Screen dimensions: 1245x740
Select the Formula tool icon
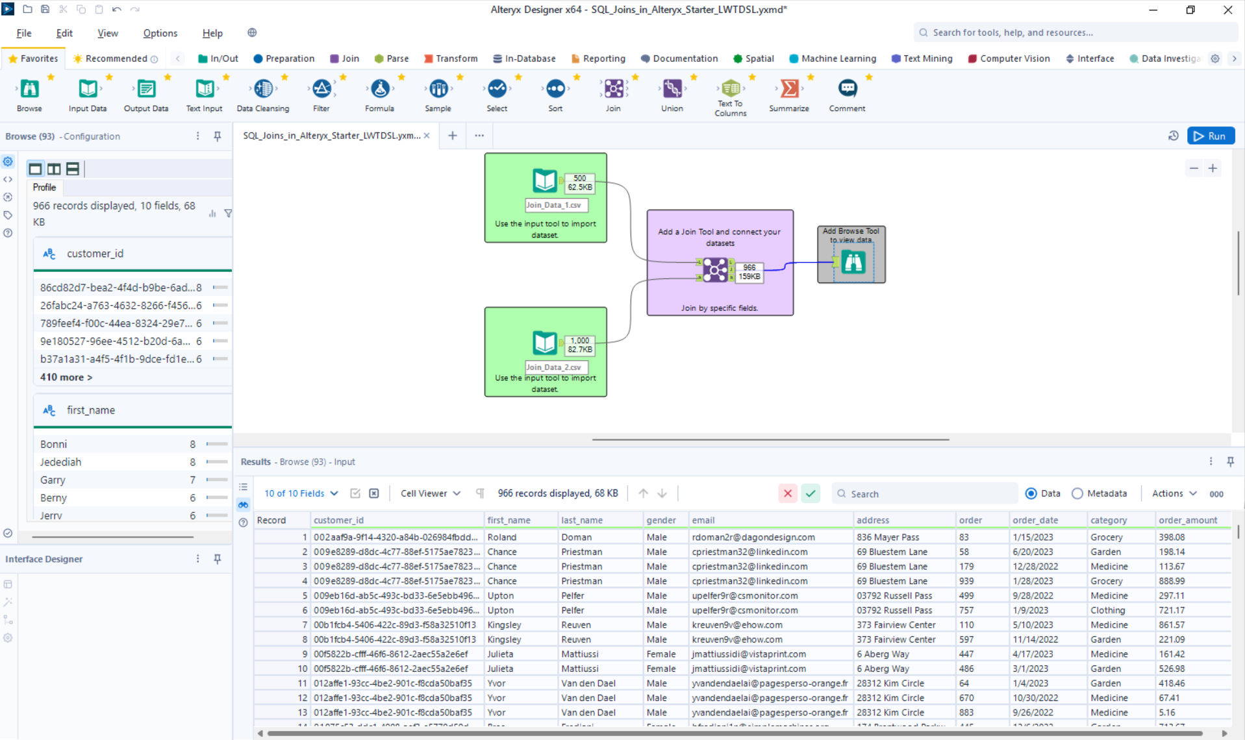[x=380, y=89]
